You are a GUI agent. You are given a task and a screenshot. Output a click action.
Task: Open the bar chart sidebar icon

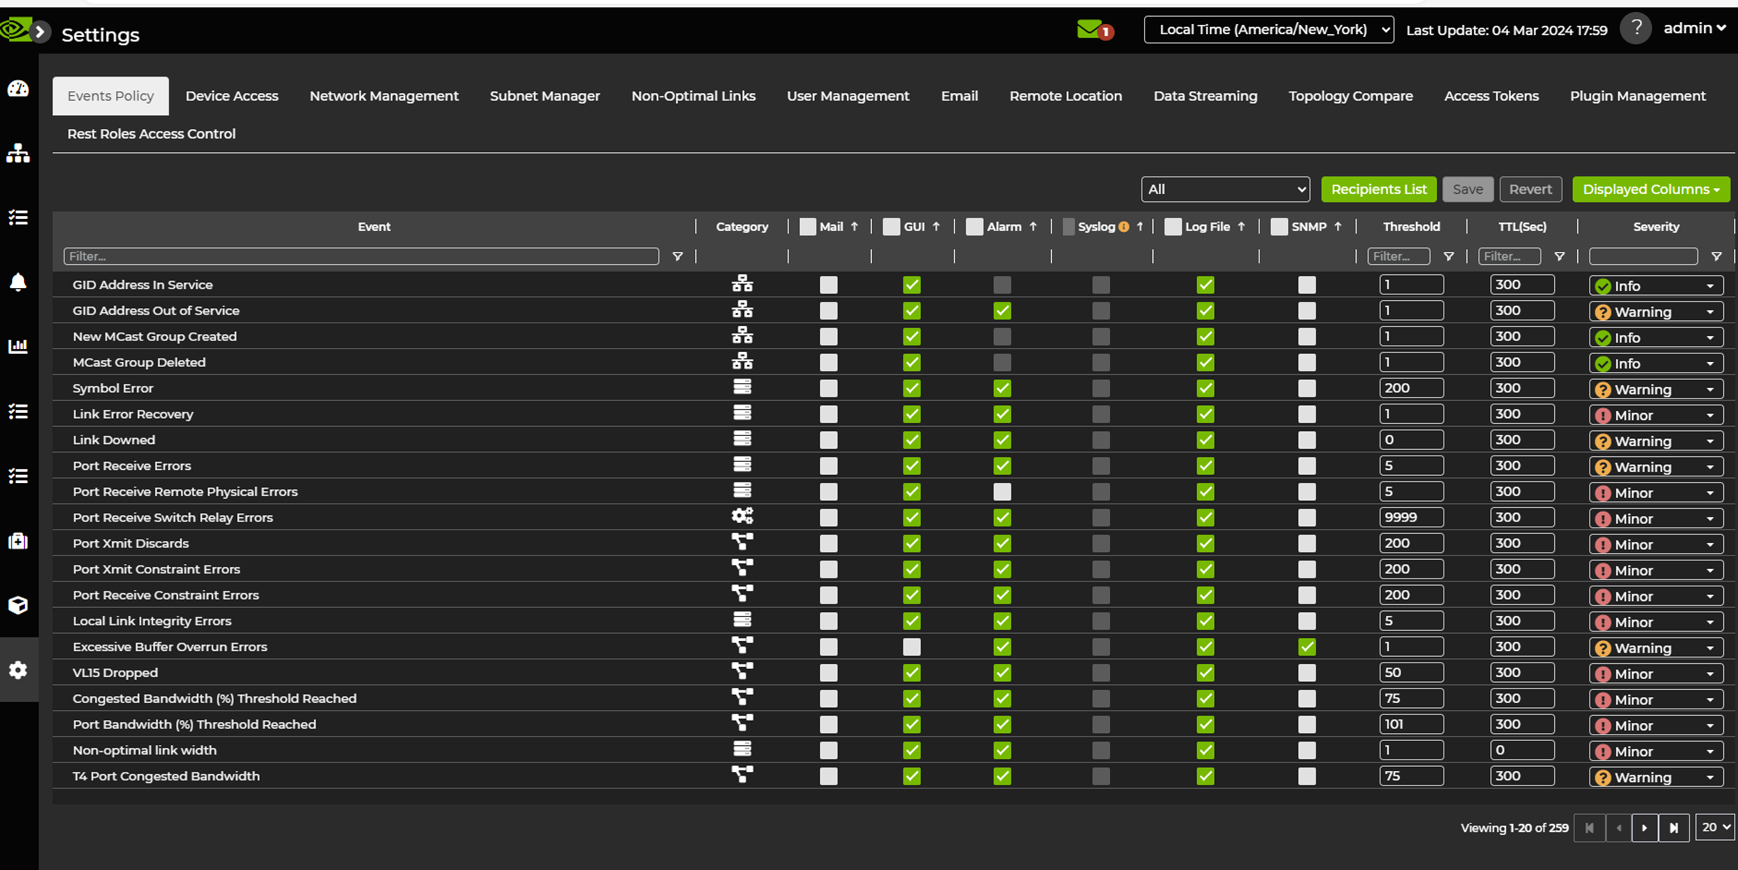point(18,346)
